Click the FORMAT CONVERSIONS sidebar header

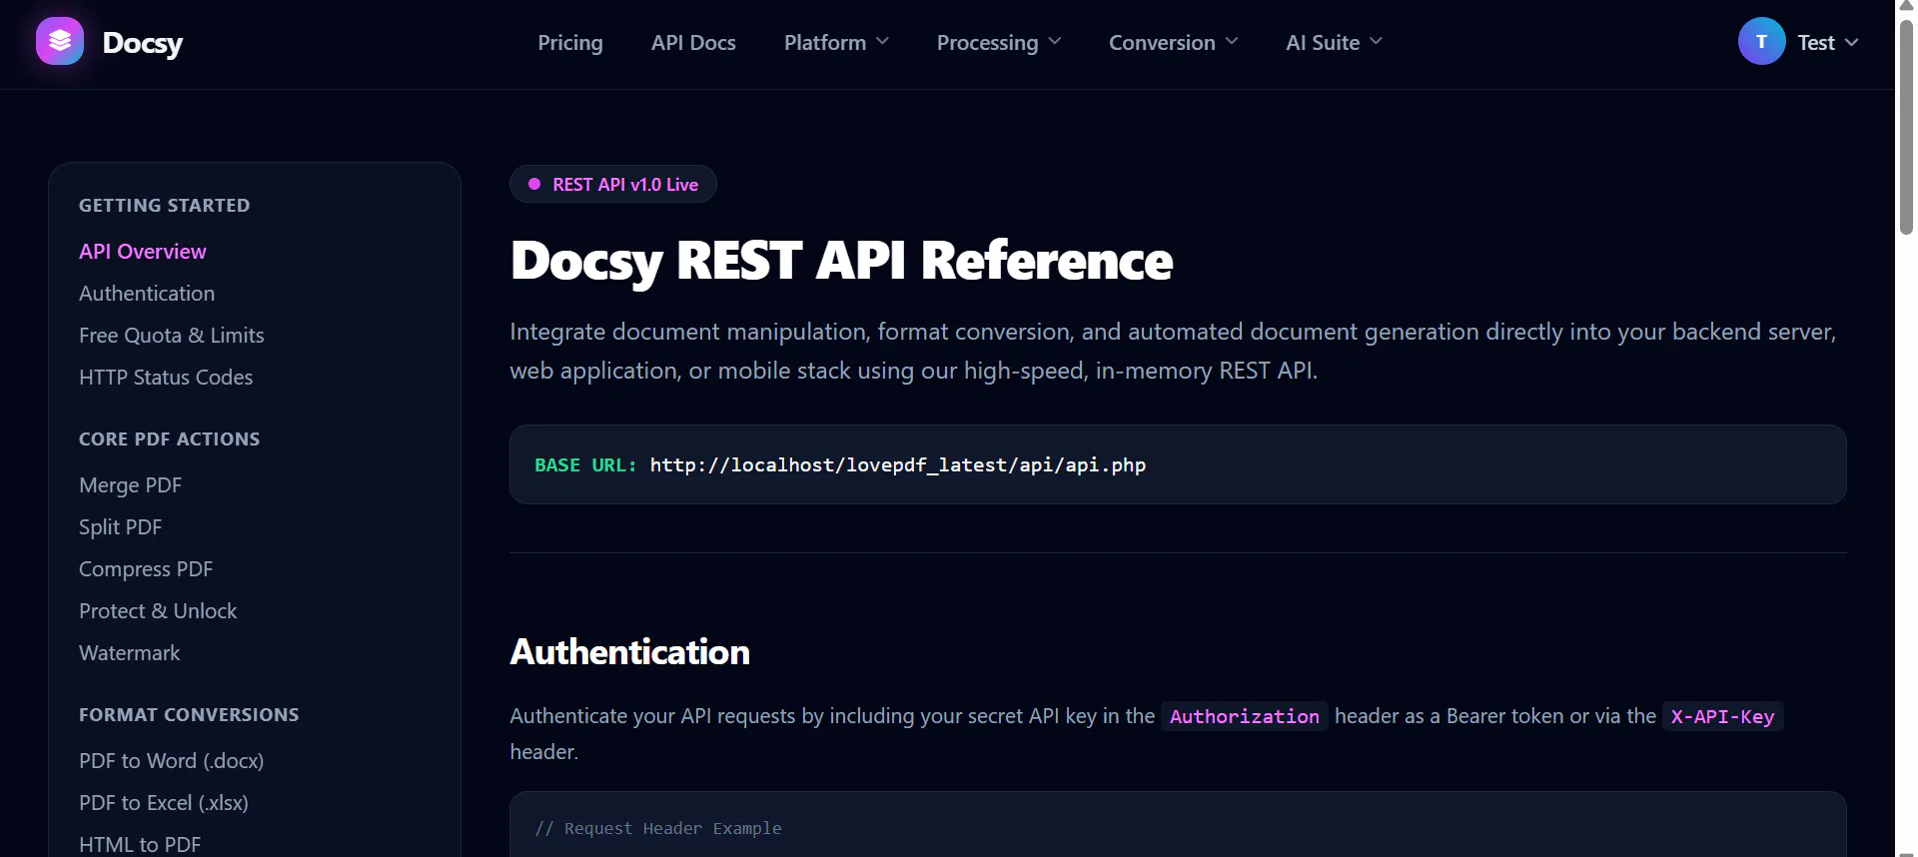189,715
